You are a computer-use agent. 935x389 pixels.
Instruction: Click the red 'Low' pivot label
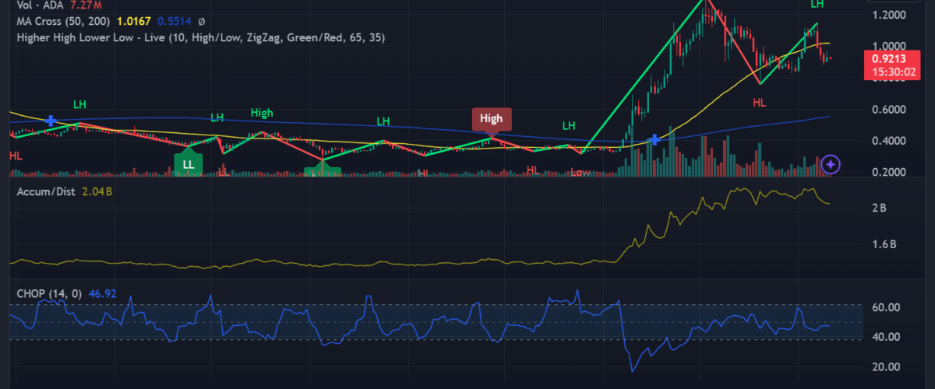tap(580, 173)
